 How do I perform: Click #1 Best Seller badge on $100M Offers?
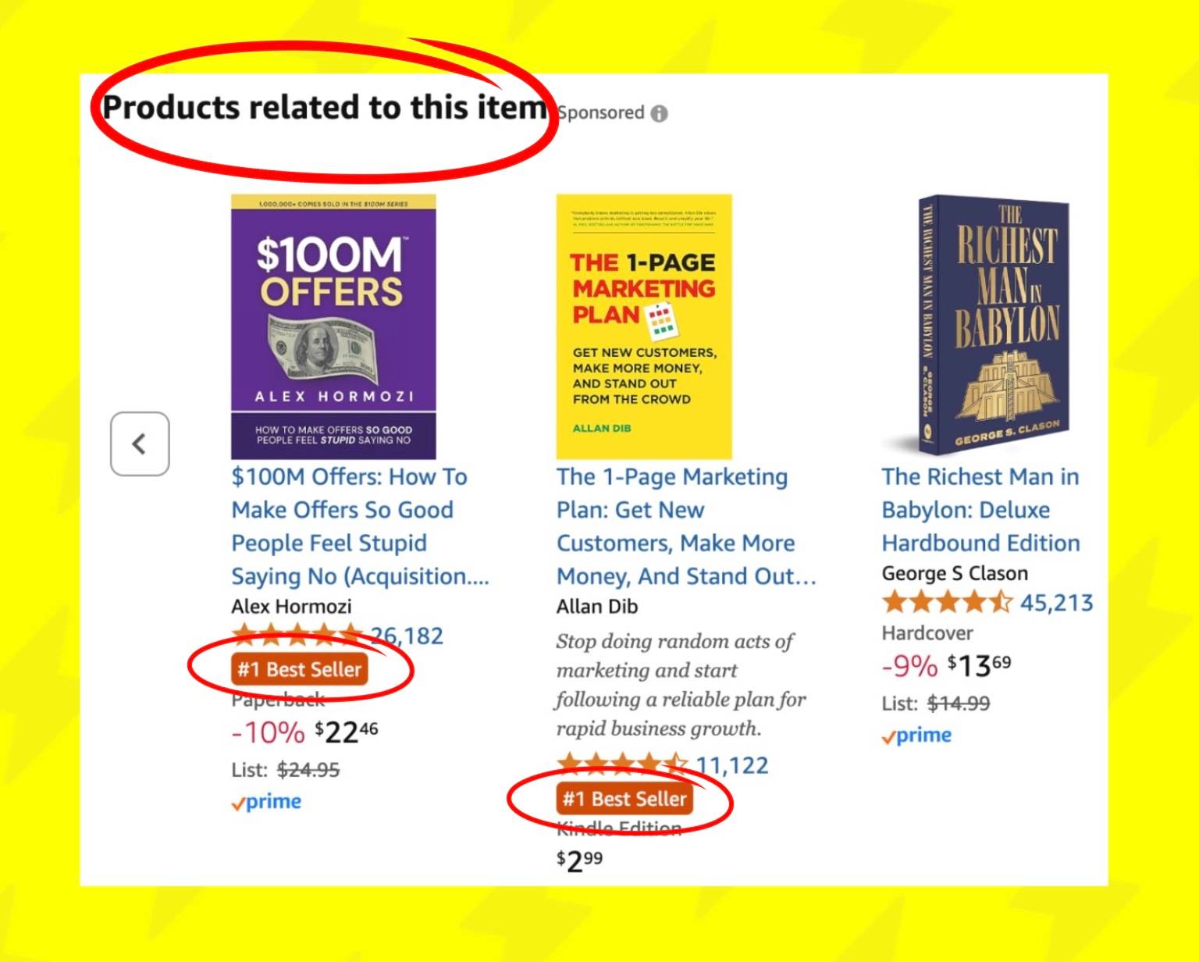tap(300, 670)
